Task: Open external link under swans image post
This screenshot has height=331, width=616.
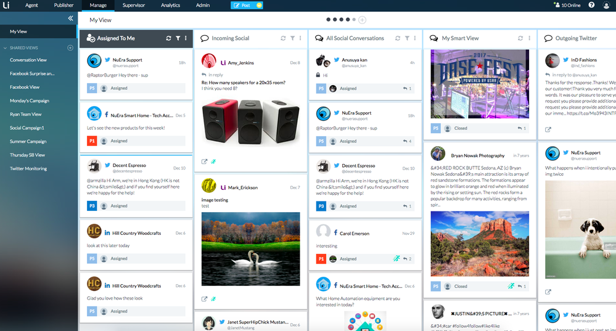Action: [x=204, y=299]
